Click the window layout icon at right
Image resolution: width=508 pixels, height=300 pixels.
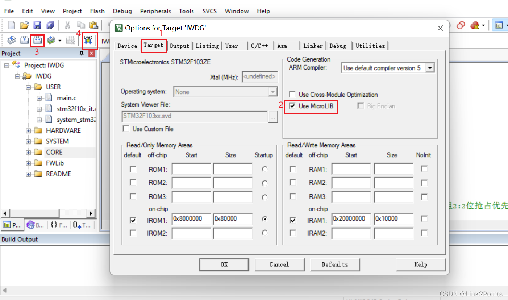[499, 25]
